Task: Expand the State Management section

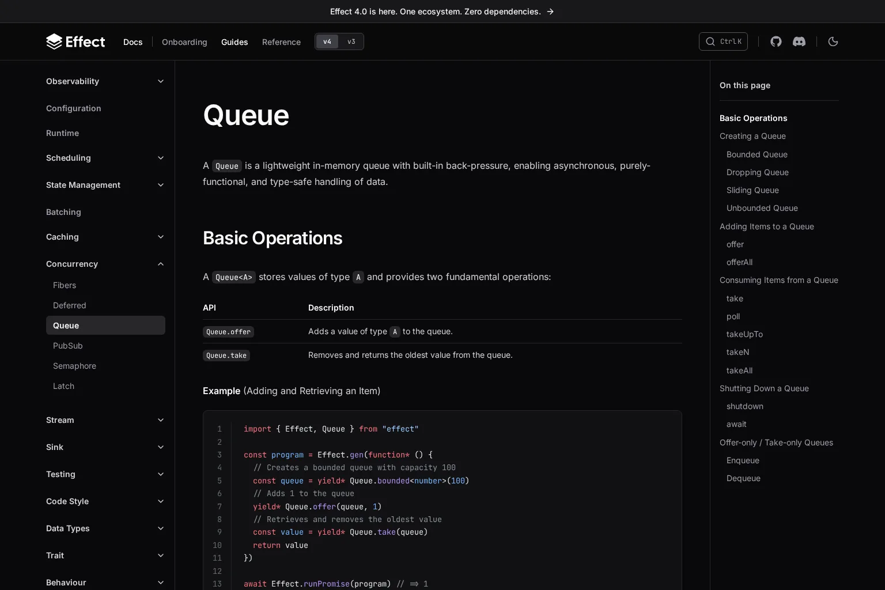Action: [x=105, y=185]
